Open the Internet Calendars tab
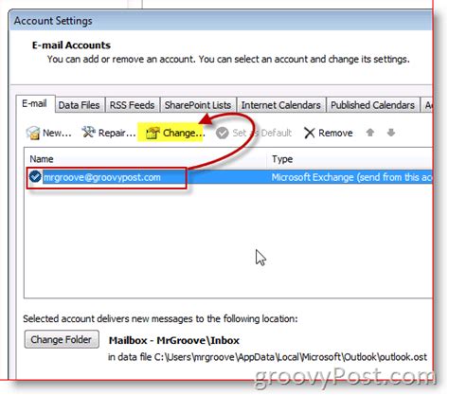The height and width of the screenshot is (396, 449). click(281, 105)
